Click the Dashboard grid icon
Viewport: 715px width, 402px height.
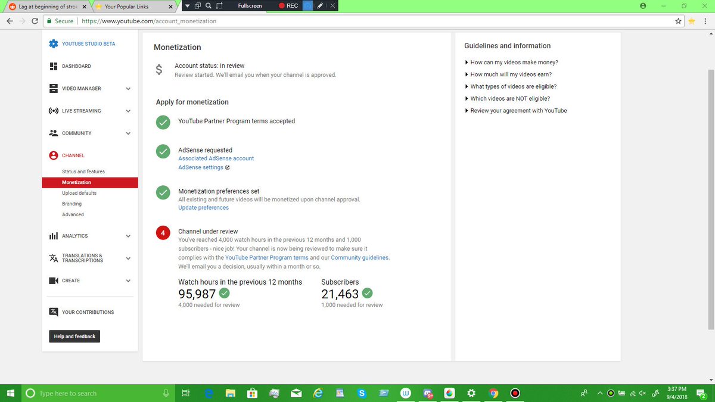click(54, 66)
